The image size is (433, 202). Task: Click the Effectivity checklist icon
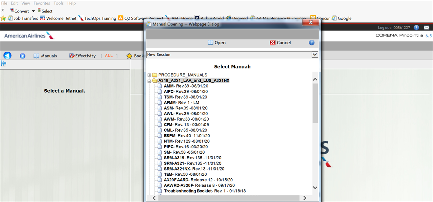[72, 56]
